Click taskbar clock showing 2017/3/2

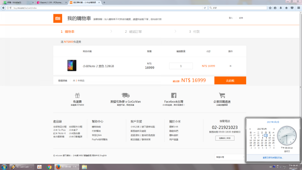point(293,167)
